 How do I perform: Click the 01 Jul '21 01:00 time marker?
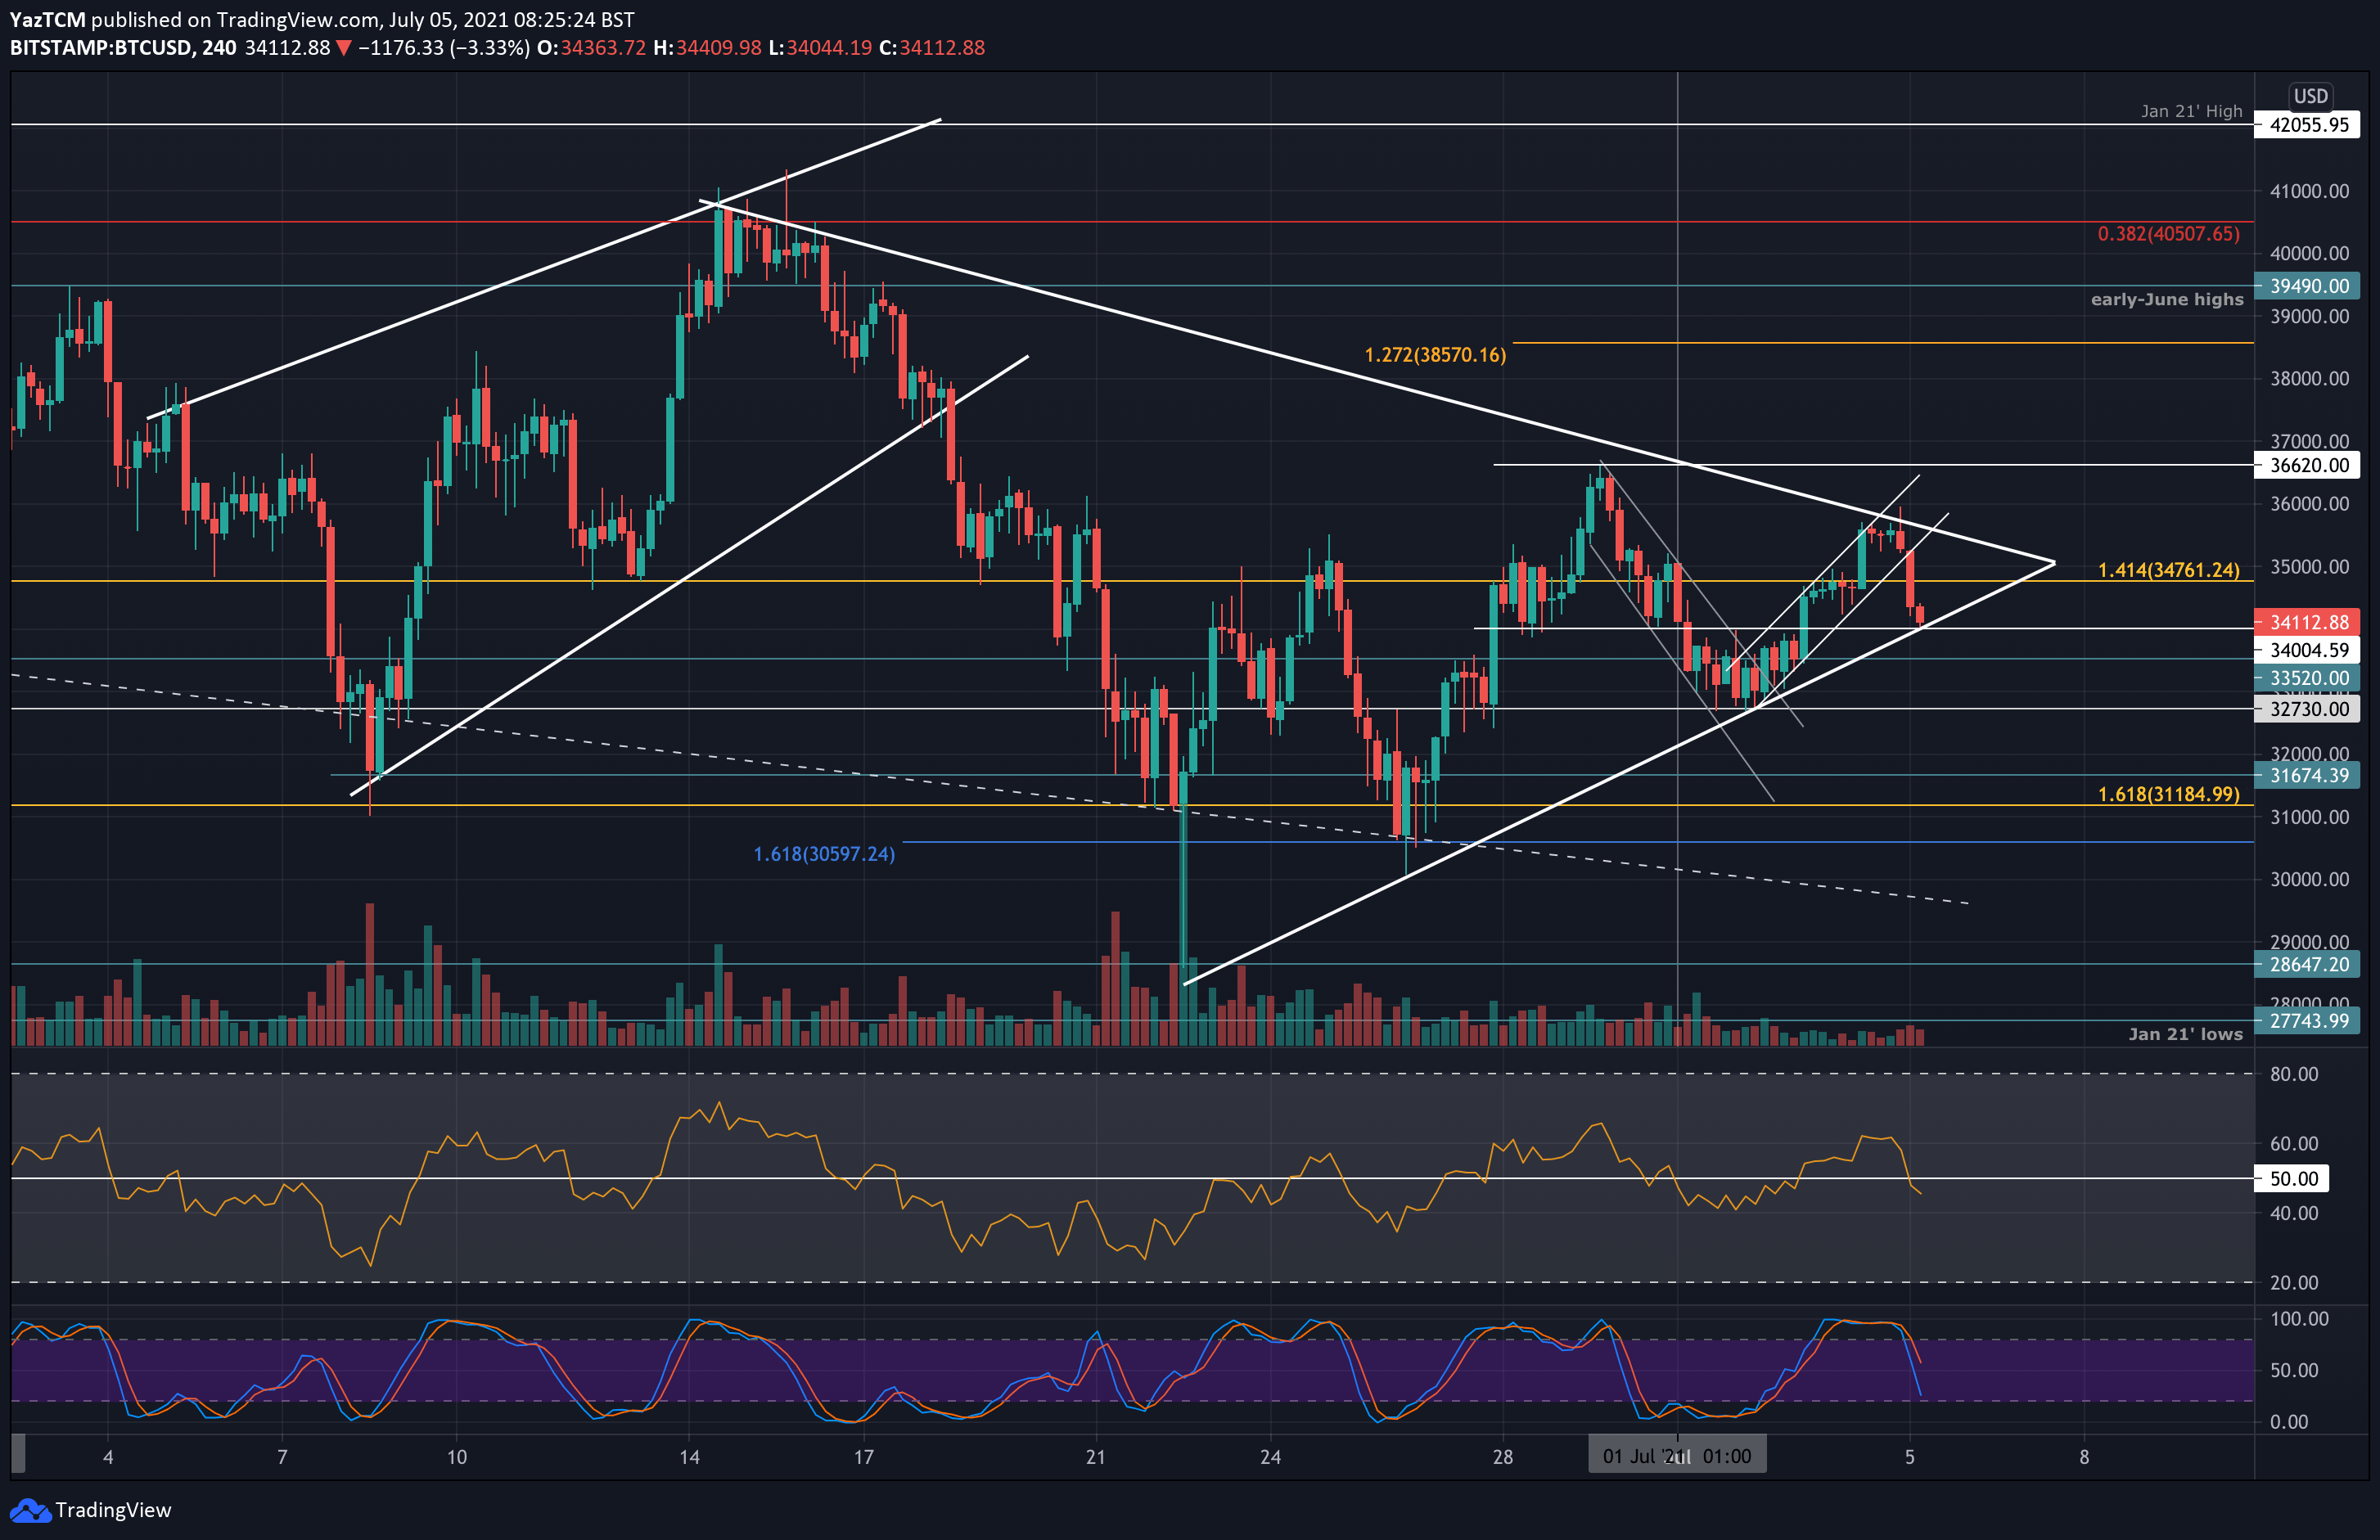coord(1677,1456)
